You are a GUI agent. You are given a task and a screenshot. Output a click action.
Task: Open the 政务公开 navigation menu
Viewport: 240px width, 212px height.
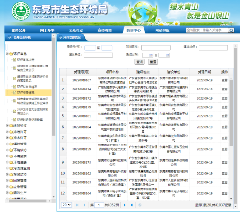tap(19, 30)
